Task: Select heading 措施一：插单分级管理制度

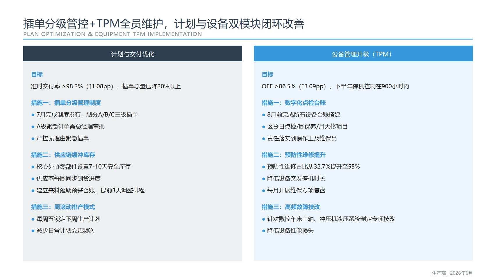Action: coord(66,103)
